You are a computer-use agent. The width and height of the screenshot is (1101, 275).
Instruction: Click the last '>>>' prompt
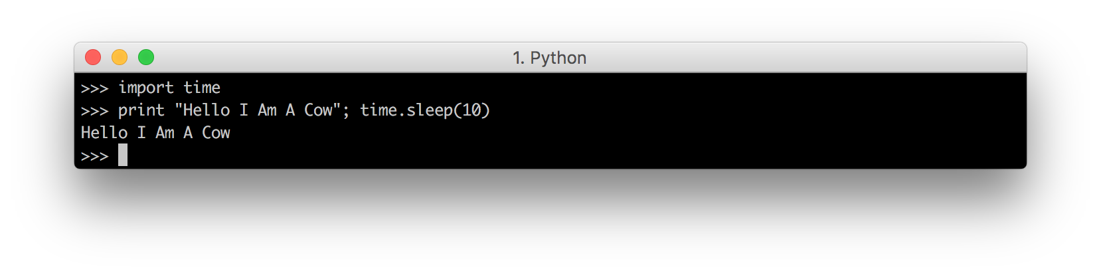pyautogui.click(x=95, y=157)
